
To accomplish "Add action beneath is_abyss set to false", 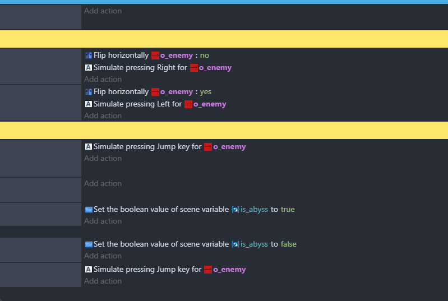I will [103, 256].
